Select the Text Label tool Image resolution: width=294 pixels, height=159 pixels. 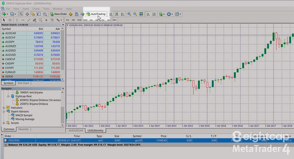coord(52,20)
